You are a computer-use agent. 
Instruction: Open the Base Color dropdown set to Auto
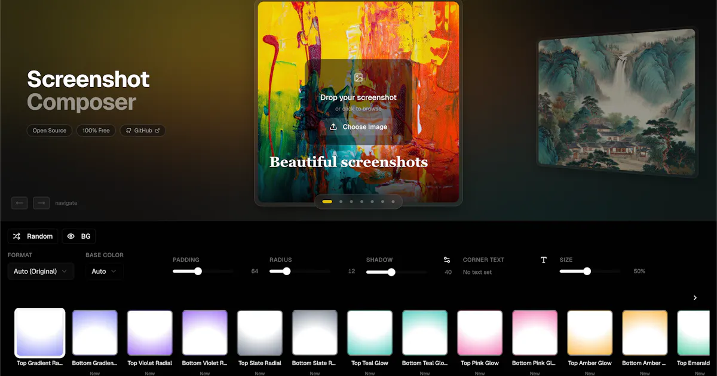point(105,272)
